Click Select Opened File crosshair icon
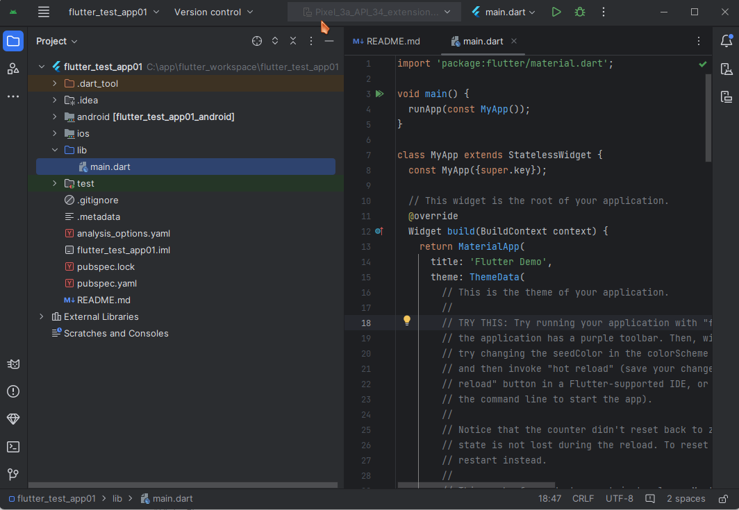 pos(257,41)
